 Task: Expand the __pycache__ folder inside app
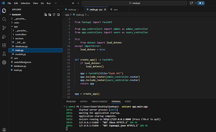coord(13,30)
